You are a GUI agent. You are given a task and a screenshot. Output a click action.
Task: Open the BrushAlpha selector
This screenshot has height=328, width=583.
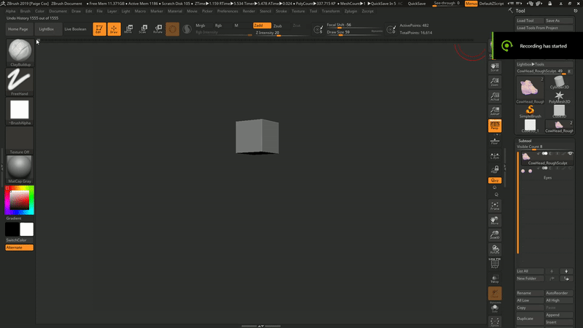[20, 111]
